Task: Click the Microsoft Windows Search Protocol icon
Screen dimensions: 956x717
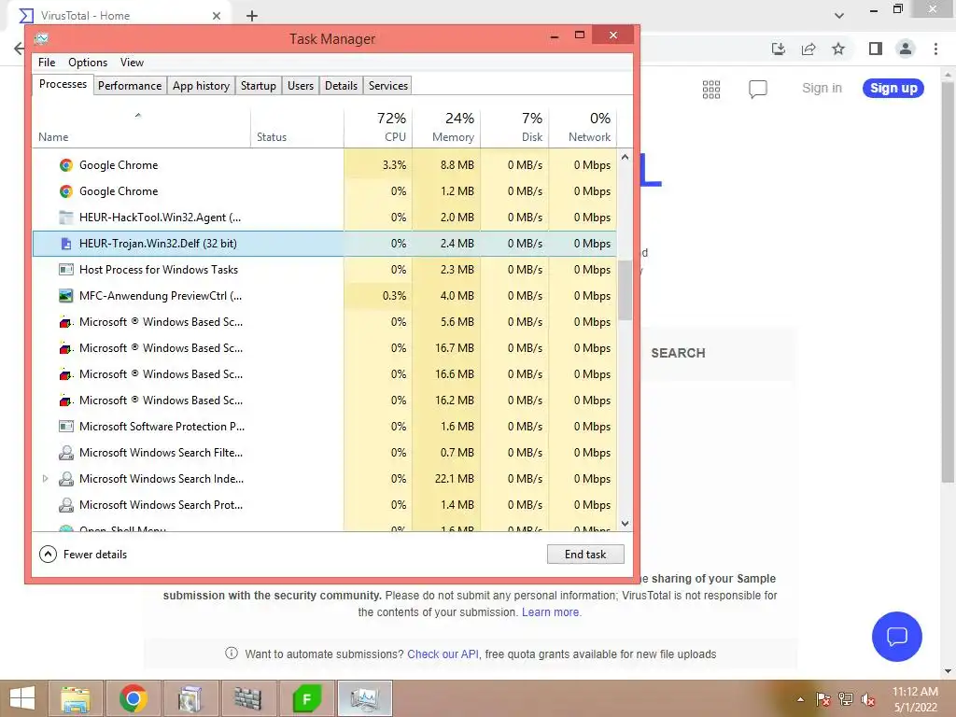Action: 66,505
